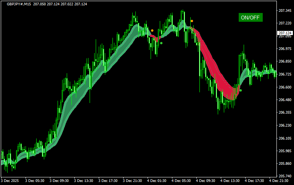
Task: Click the orange signal dot near 4 Dec 01:30
Action: tap(152, 30)
